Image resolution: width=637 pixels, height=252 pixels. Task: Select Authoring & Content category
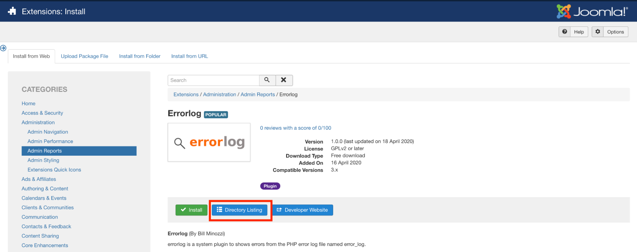pos(45,189)
